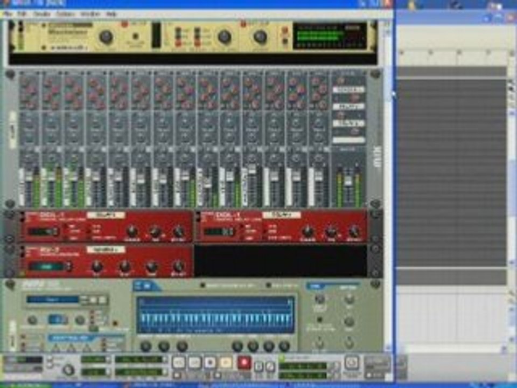Screen dimensions: 517x388
Task: Click the metronome click level knob
Action: point(68,370)
